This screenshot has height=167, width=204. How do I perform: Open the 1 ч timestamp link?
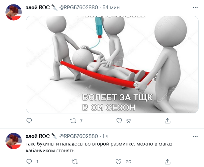click(x=105, y=136)
